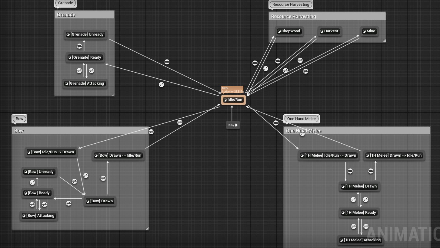The width and height of the screenshot is (440, 248).
Task: Select transition icon from [Grenade] Unready to Idle/Run
Action: coord(167,62)
